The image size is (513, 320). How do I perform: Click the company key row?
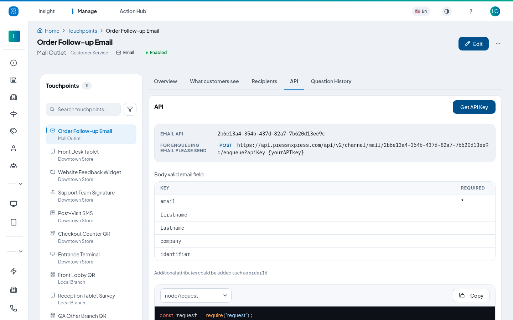325,241
